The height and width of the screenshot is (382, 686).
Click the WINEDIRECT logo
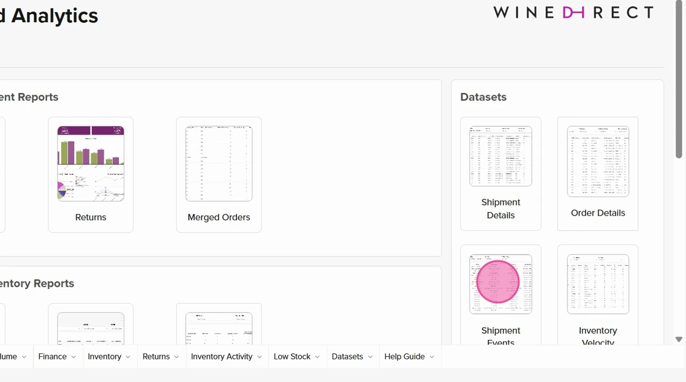coord(573,12)
